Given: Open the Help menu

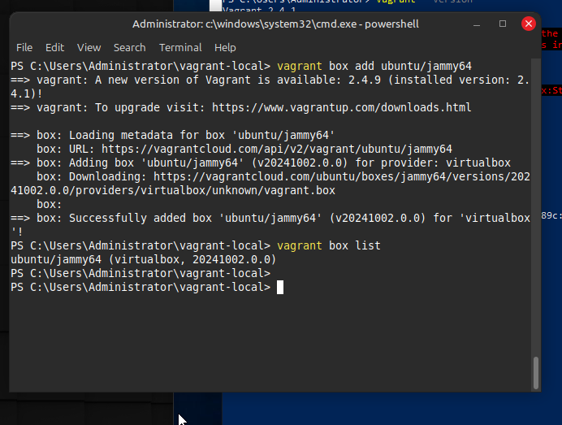Looking at the screenshot, I should (x=225, y=48).
